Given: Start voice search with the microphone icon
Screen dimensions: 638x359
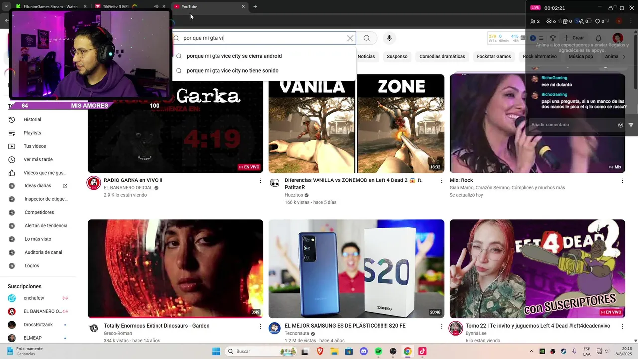Looking at the screenshot, I should click(389, 38).
